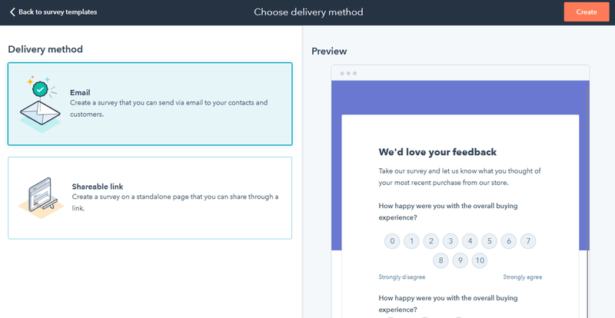
Task: Choose rating 3 in first question
Action: [450, 241]
